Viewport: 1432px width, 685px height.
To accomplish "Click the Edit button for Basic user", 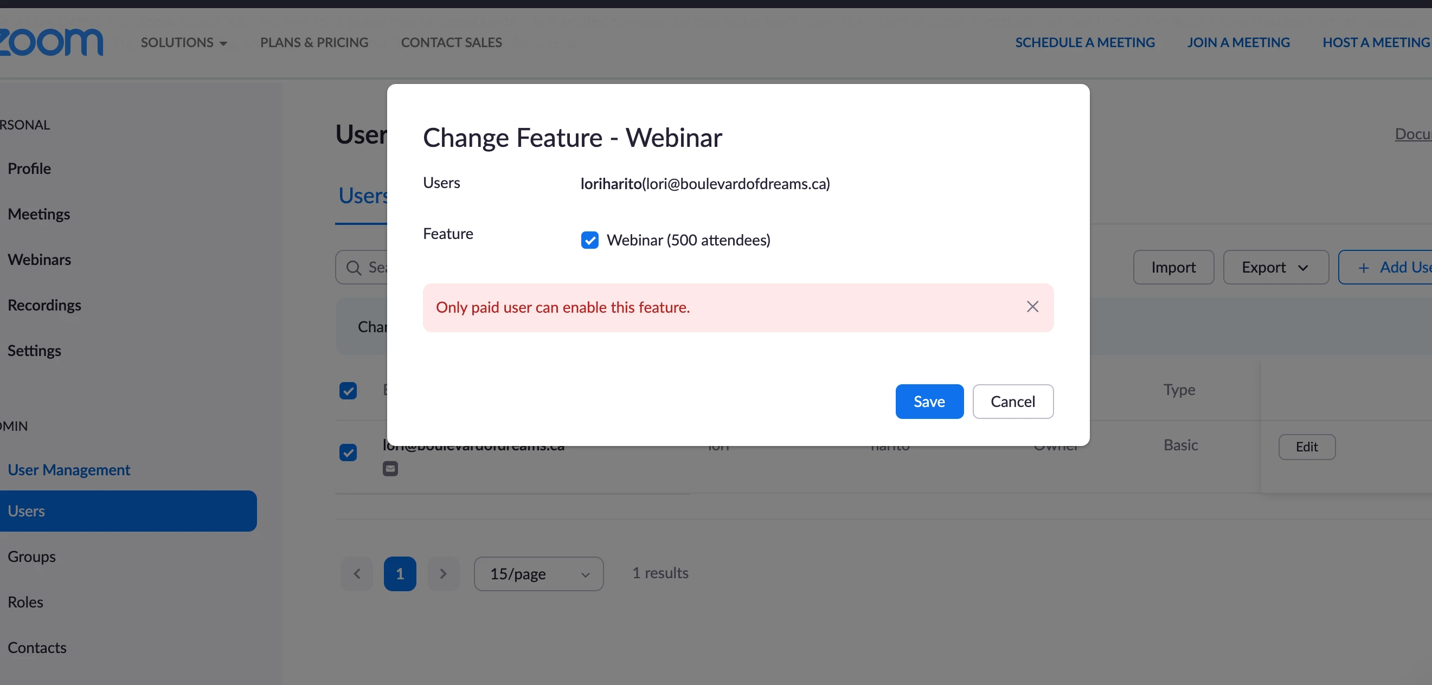I will pos(1306,447).
